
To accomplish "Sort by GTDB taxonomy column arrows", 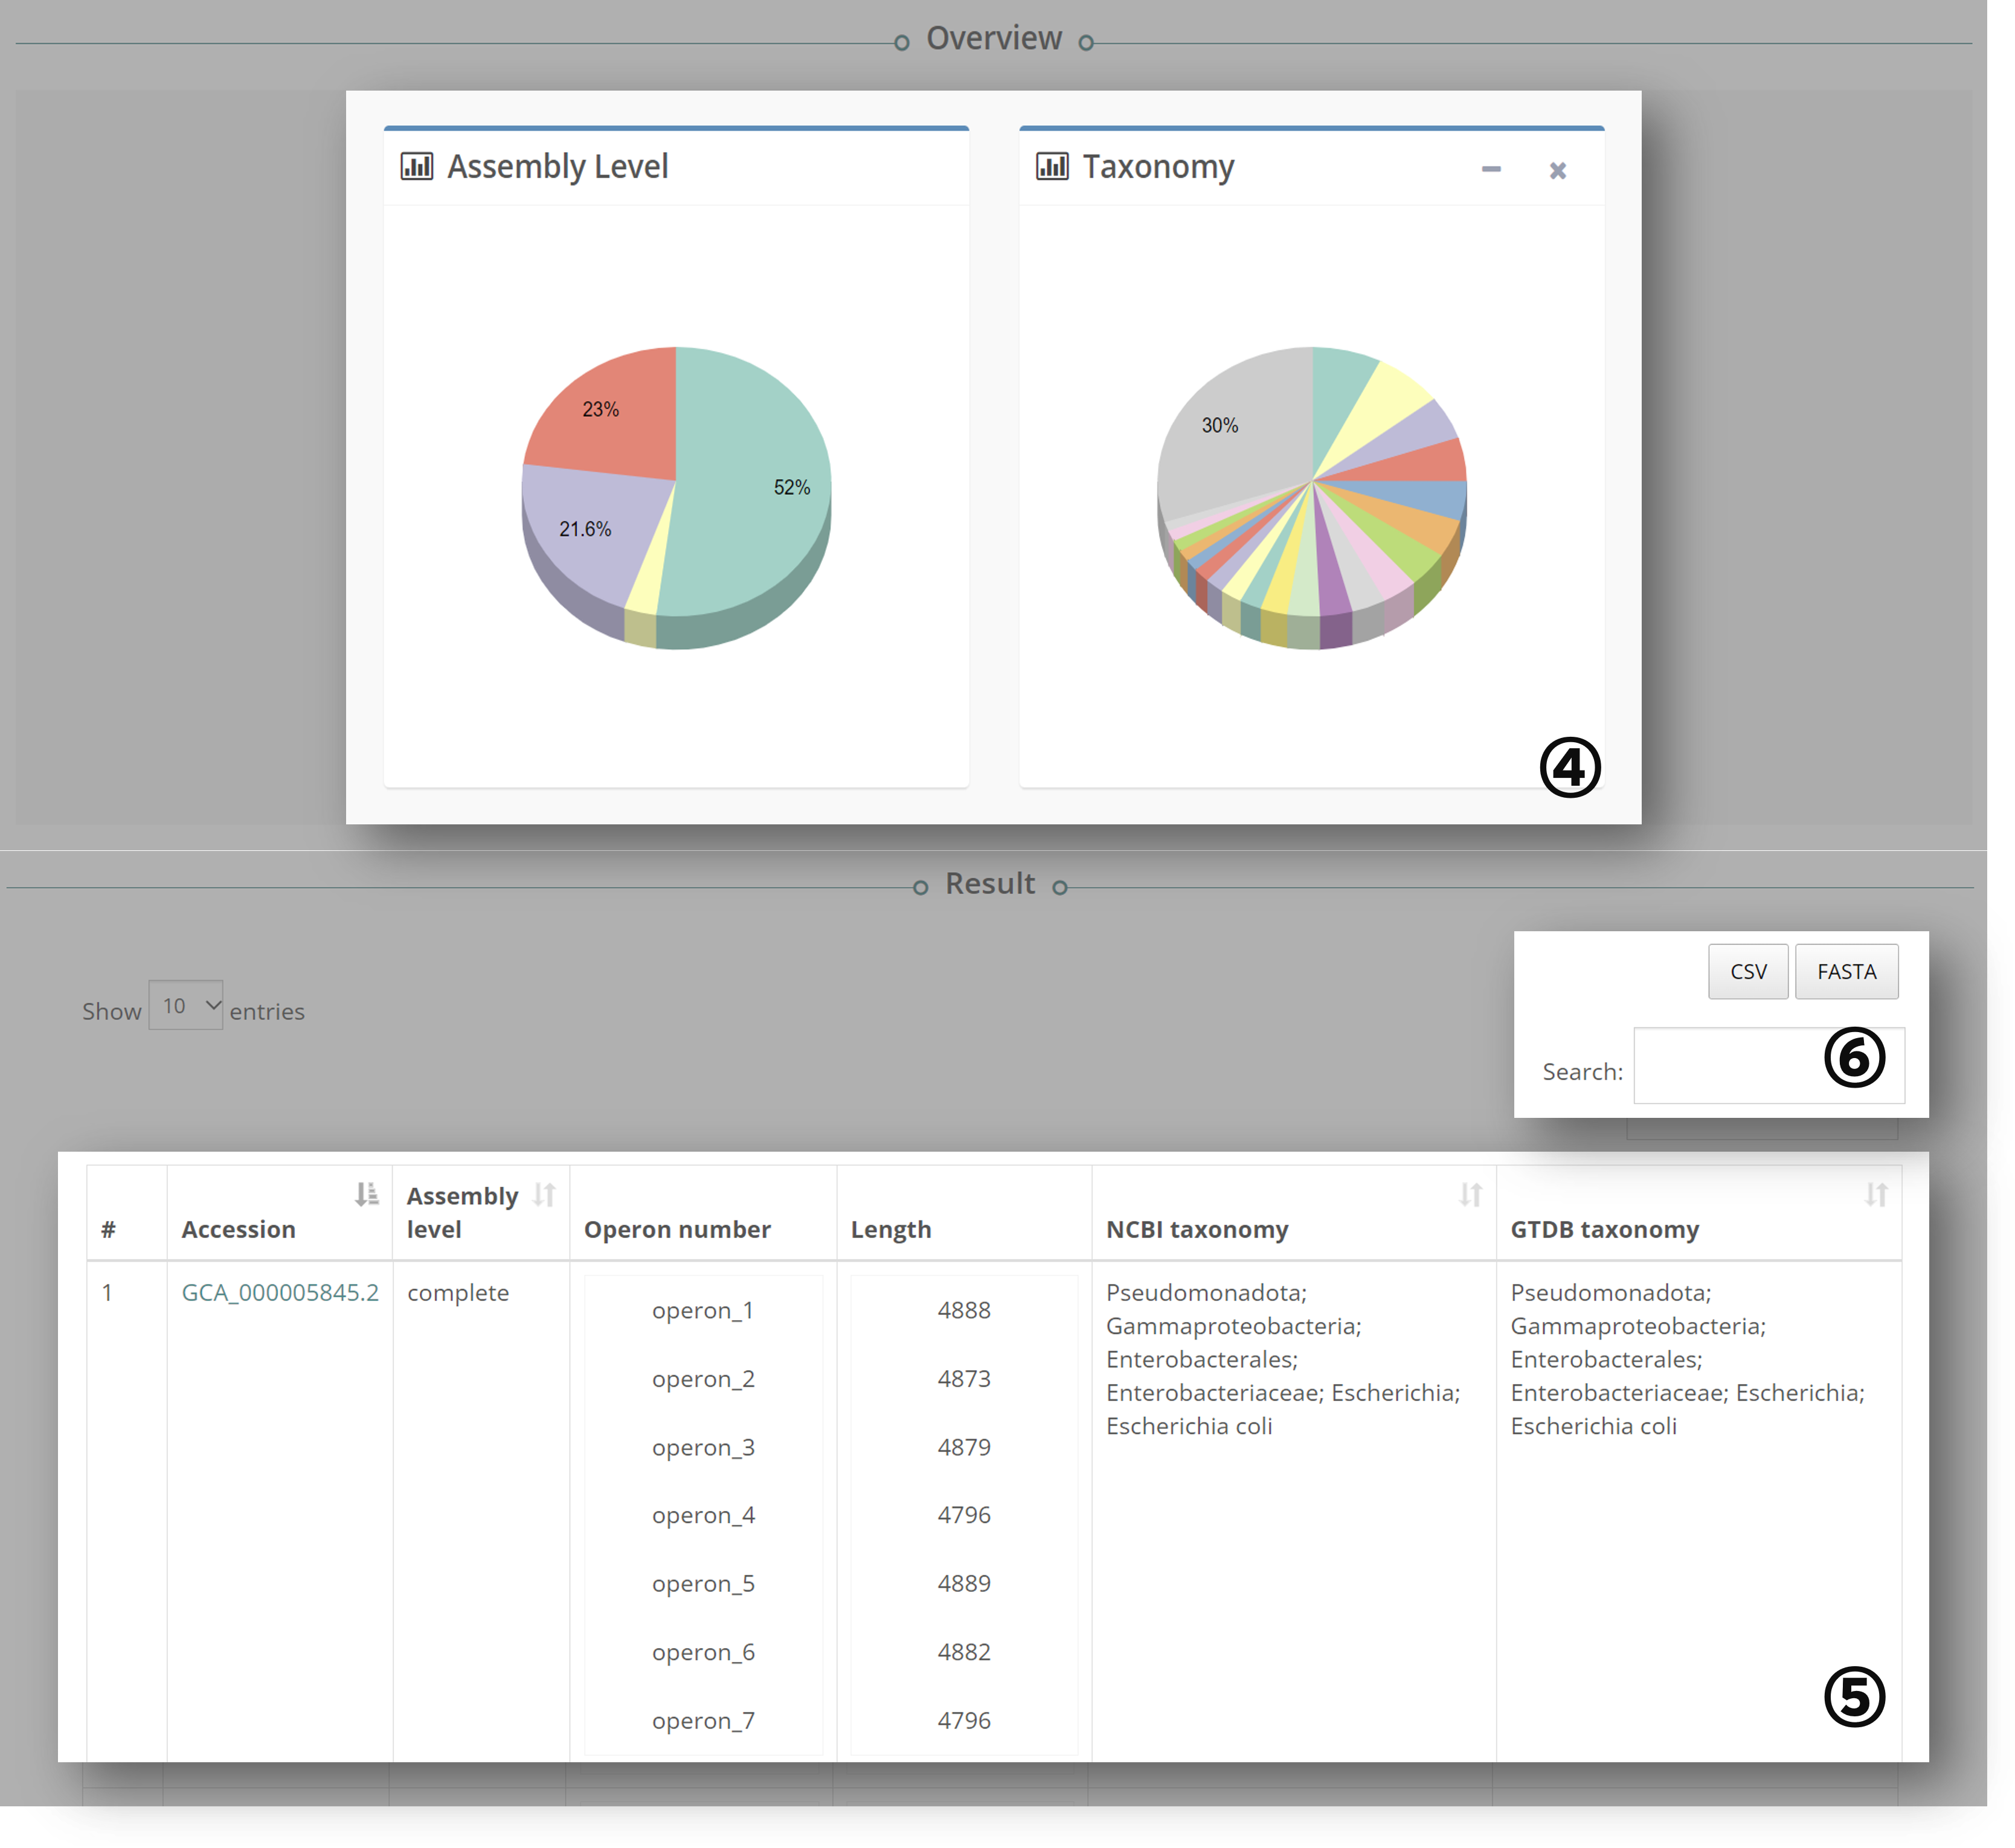I will [1876, 1195].
